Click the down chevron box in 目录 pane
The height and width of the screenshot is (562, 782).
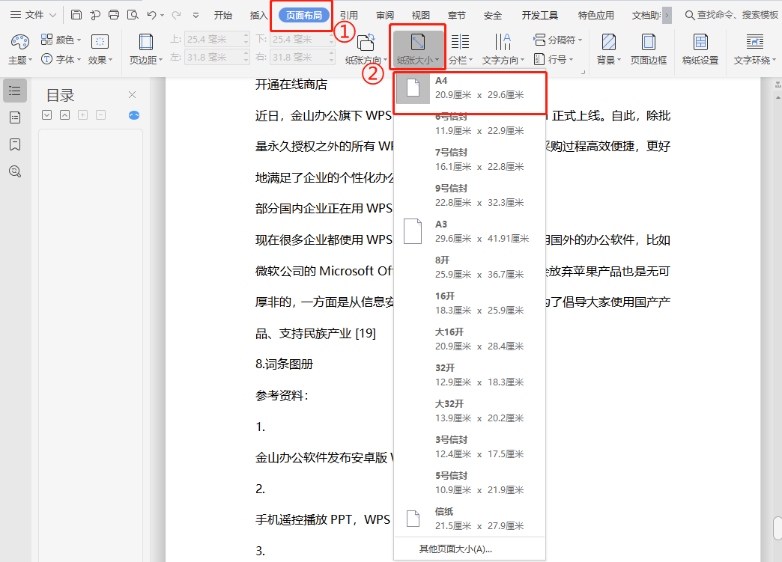point(47,115)
